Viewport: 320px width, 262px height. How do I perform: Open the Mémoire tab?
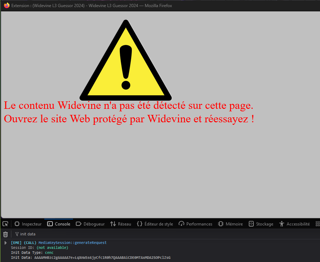click(x=230, y=224)
